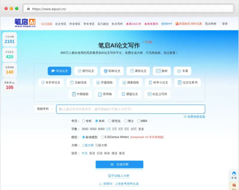
Task: Choose 二级大纲 outline level
Action: pyautogui.click(x=88, y=145)
